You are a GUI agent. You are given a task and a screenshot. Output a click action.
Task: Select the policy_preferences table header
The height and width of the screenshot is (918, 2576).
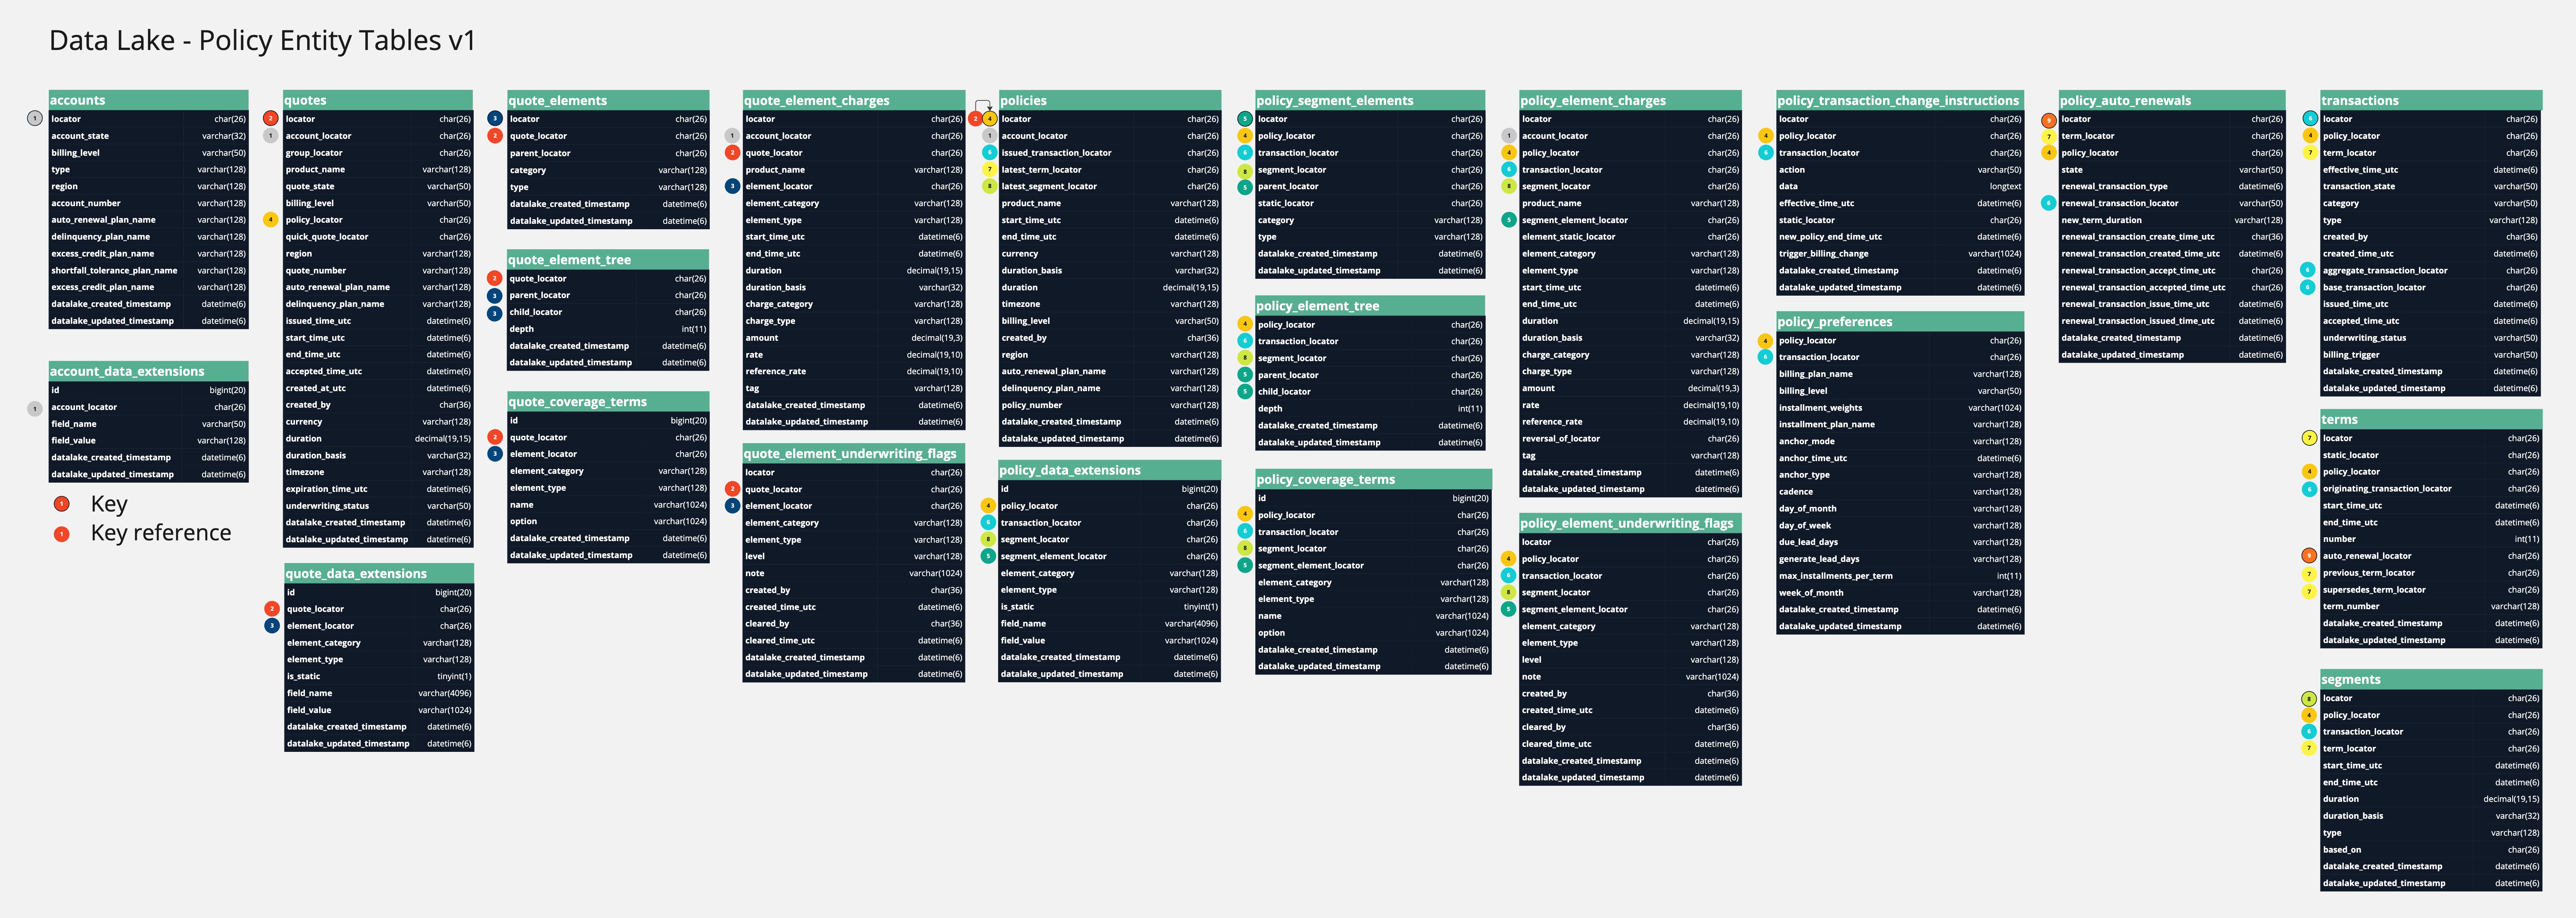pyautogui.click(x=1900, y=322)
